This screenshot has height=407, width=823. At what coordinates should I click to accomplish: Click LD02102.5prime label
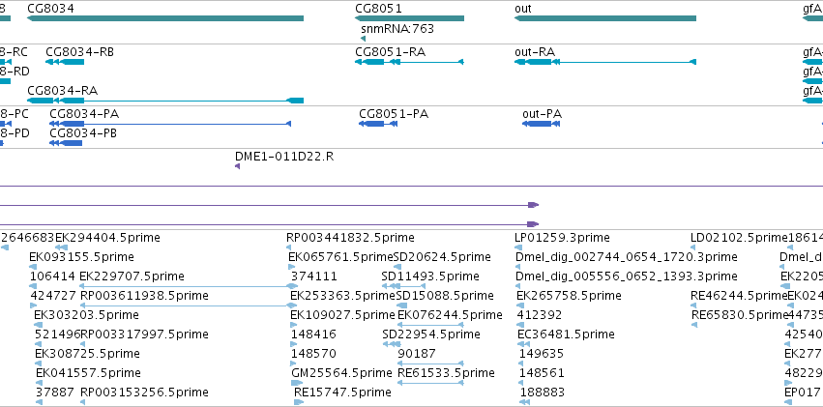(740, 238)
